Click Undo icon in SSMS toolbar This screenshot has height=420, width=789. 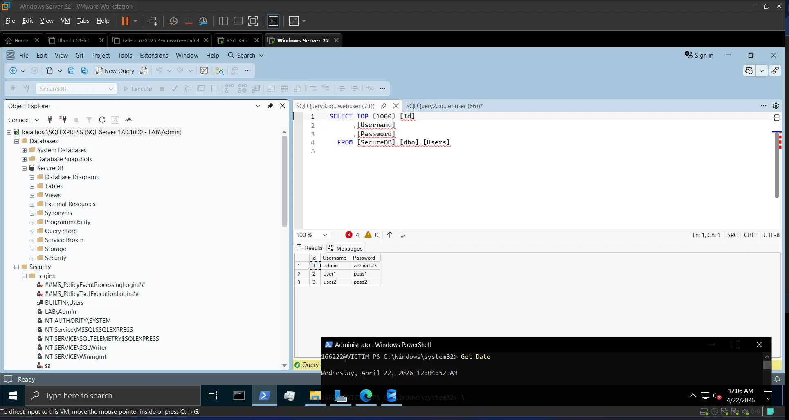159,71
